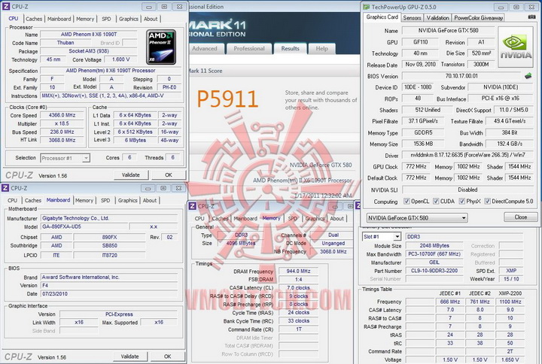Click the BIOS Version 70.10.17.00.01 field
Viewport: 542px width, 364px height.
click(x=461, y=76)
